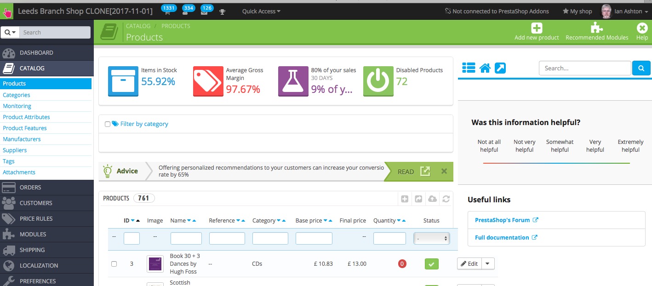Open help in new window arrow icon
The width and height of the screenshot is (652, 286).
pyautogui.click(x=500, y=68)
